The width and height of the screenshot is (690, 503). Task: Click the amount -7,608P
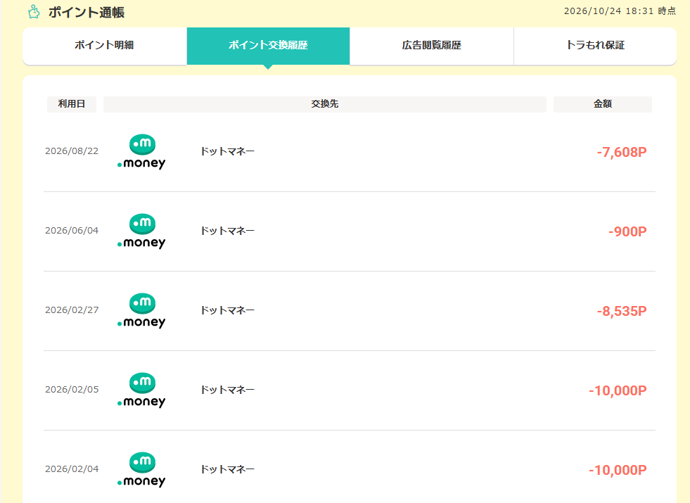coord(622,152)
